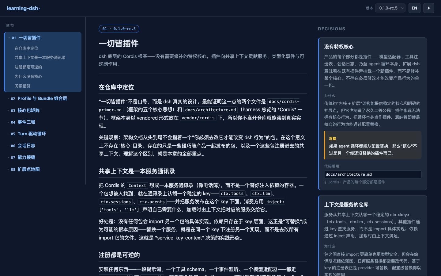Click the 洞察 insight callout label
The width and height of the screenshot is (441, 276).
(x=333, y=139)
